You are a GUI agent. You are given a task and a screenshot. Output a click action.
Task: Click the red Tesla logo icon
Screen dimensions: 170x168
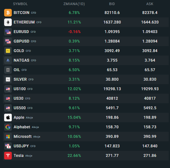click(8, 156)
